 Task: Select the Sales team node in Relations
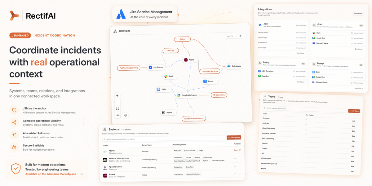[x=182, y=39]
